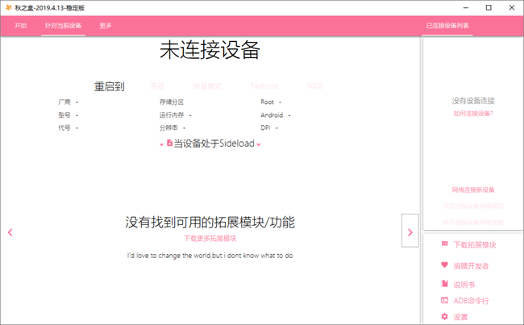Open 设置 via the gear icon
Viewport: 524px width, 325px height.
pyautogui.click(x=445, y=317)
